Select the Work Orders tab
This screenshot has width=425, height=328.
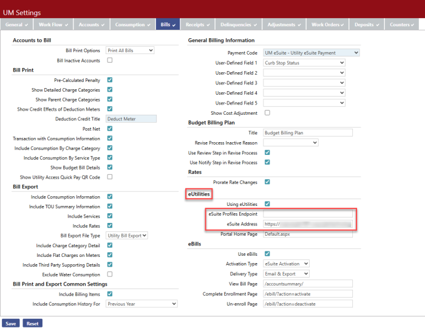327,25
